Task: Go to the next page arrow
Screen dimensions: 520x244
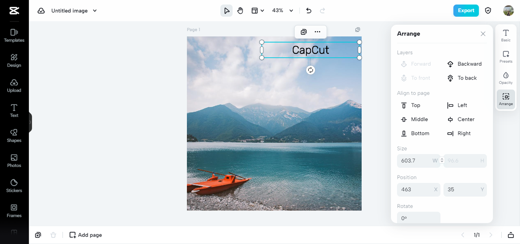Action: pyautogui.click(x=491, y=235)
